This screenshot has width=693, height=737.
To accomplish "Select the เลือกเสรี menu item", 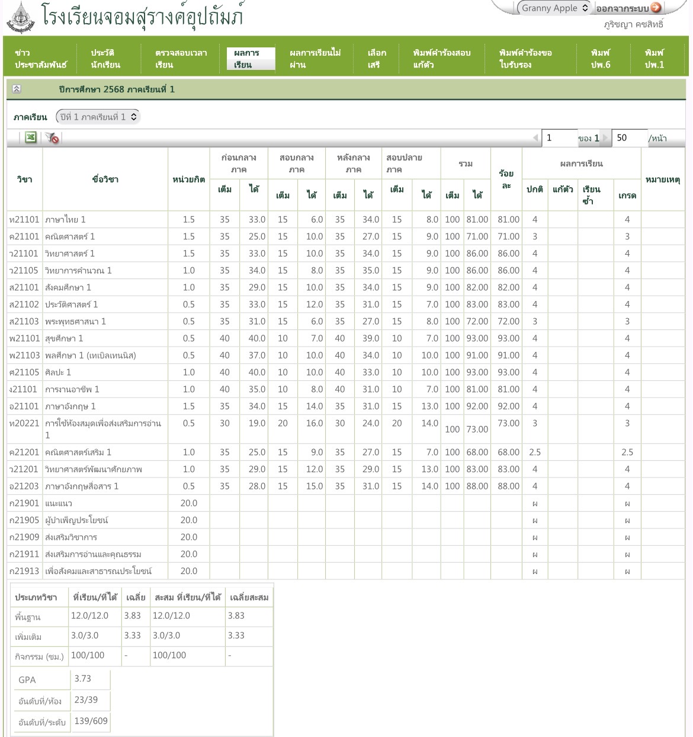I will pos(376,59).
